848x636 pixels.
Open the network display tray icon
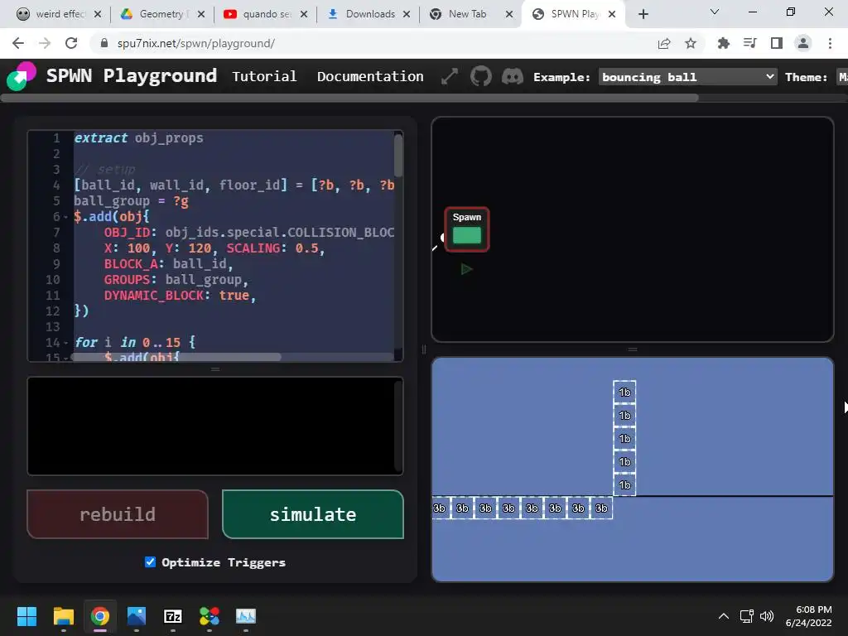click(747, 616)
